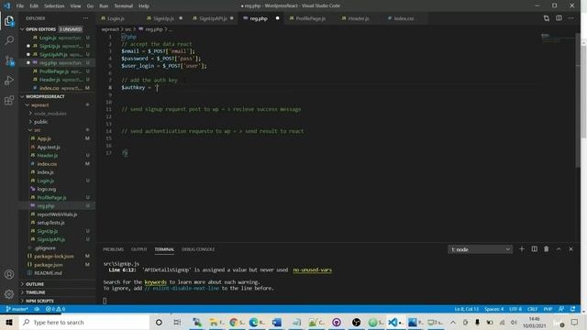Viewport: 587px width, 330px height.
Task: Open Windows Start menu
Action: (x=9, y=322)
